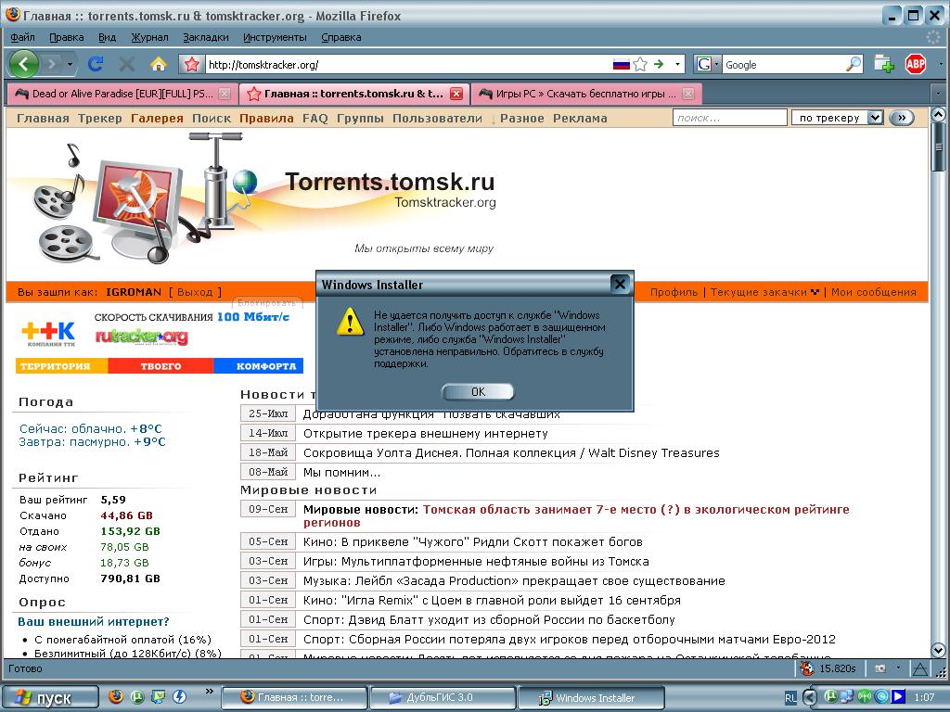Open the home page icon
The height and width of the screenshot is (712, 950).
click(158, 64)
